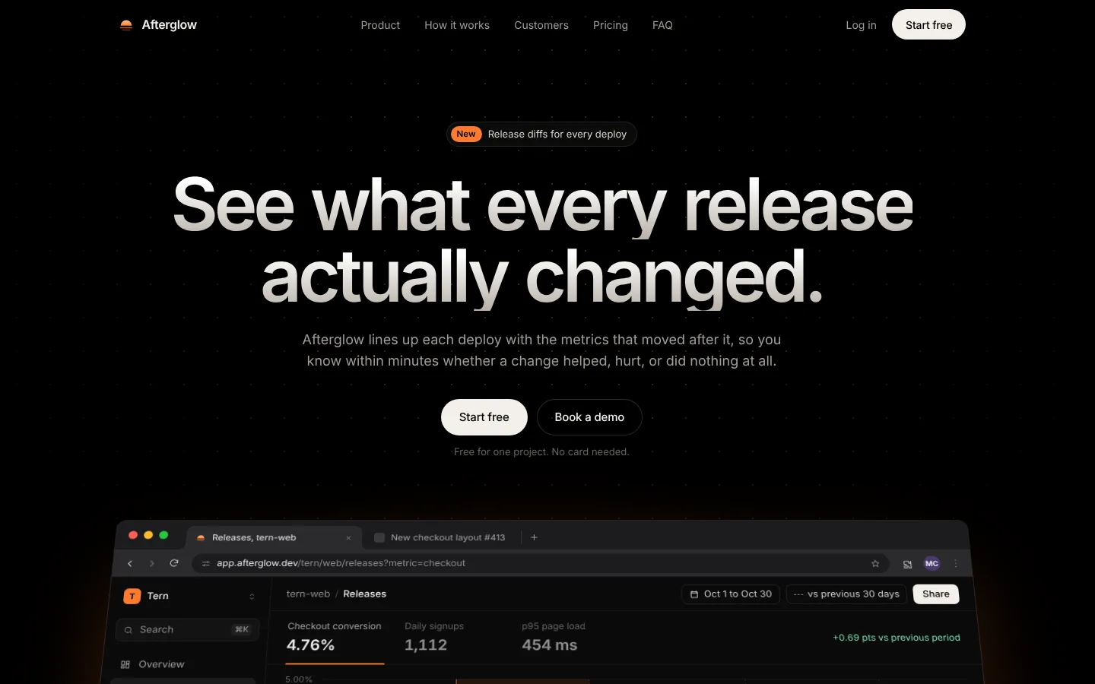This screenshot has width=1095, height=684.
Task: Click the red close window dot
Action: [x=133, y=536]
